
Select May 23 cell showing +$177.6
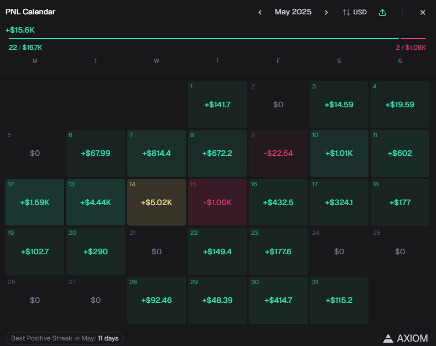[278, 251]
